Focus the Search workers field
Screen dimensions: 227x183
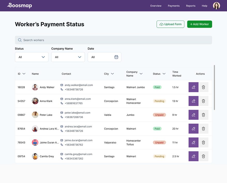pyautogui.click(x=114, y=40)
